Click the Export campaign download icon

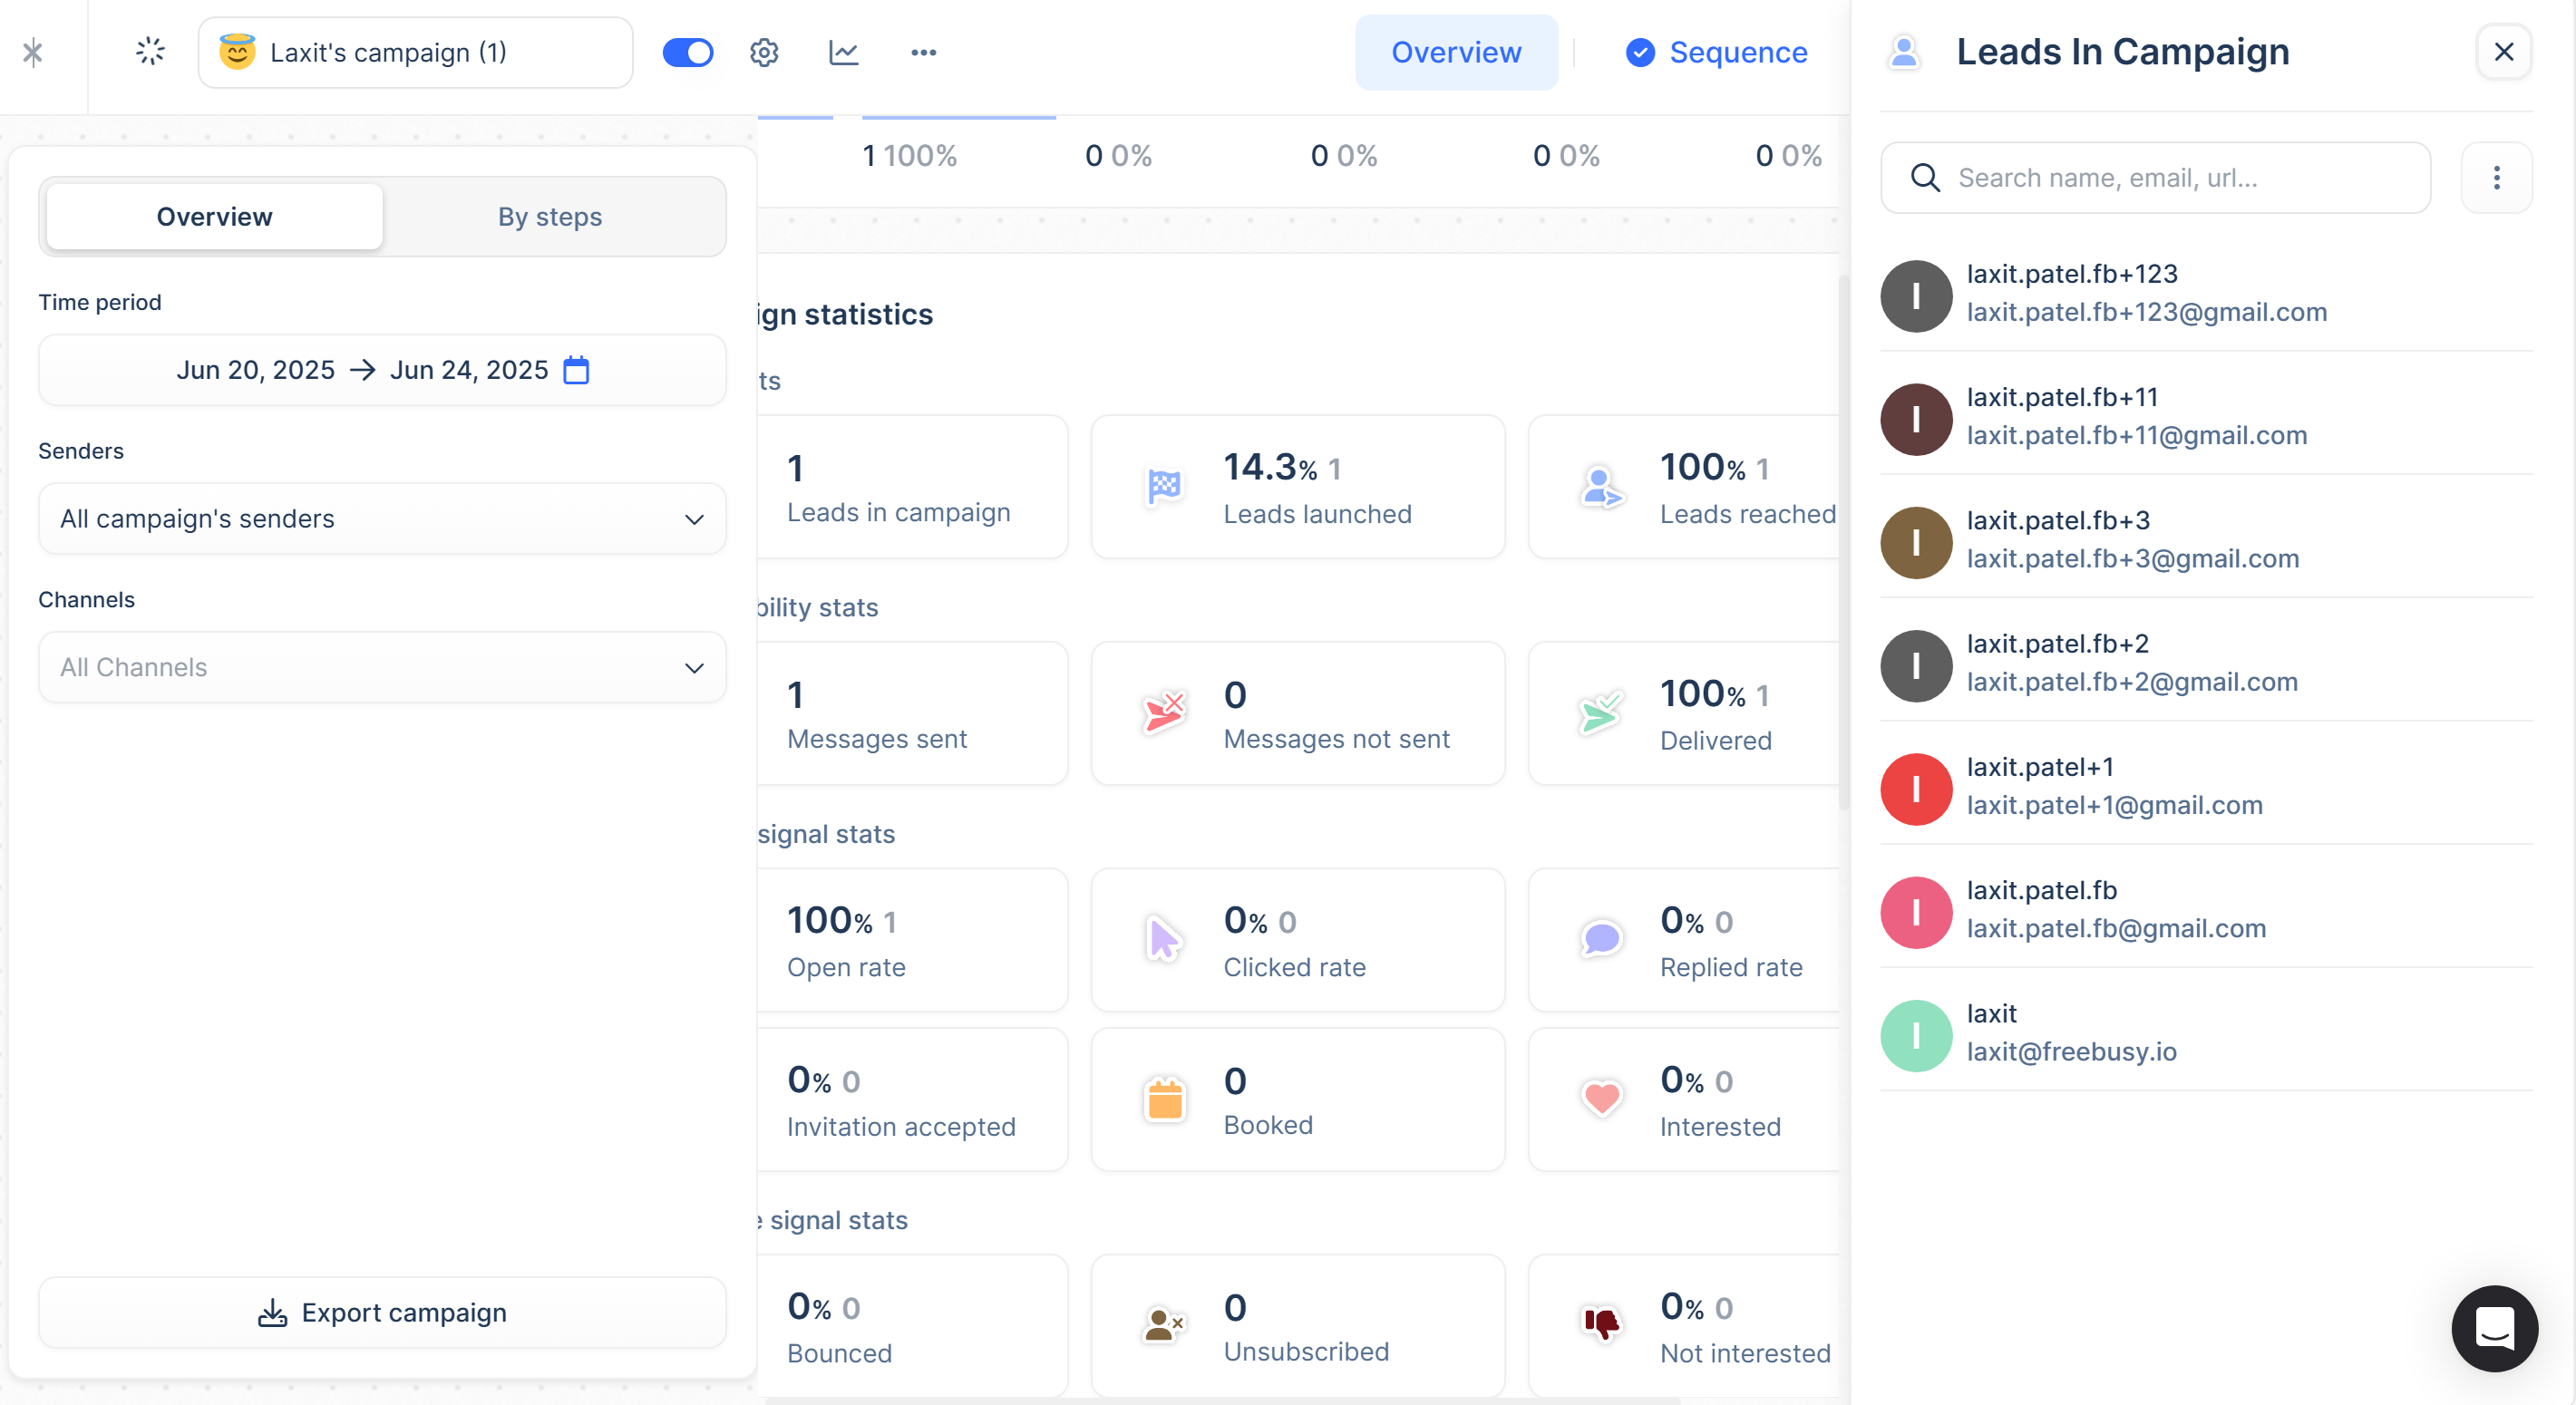(272, 1313)
